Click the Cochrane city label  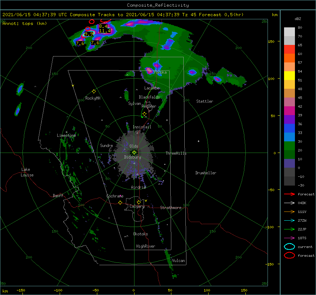[115, 196]
